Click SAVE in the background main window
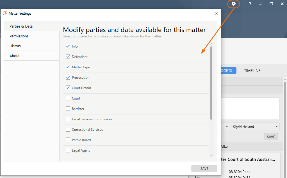Image resolution: width=287 pixels, height=178 pixels. (x=271, y=137)
